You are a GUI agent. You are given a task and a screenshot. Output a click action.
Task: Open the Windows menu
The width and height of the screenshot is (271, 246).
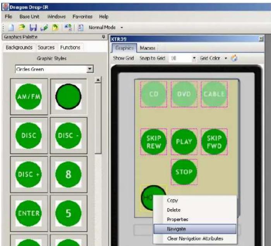[57, 17]
